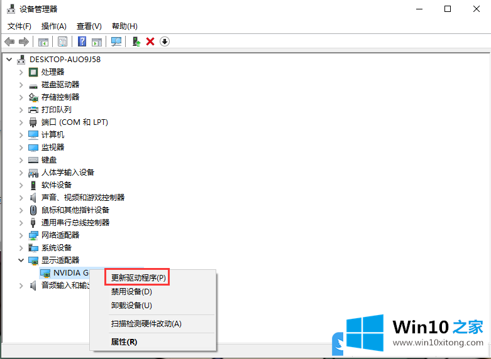This screenshot has width=491, height=359.
Task: Click the properties sheet toolbar icon
Action: (x=62, y=41)
